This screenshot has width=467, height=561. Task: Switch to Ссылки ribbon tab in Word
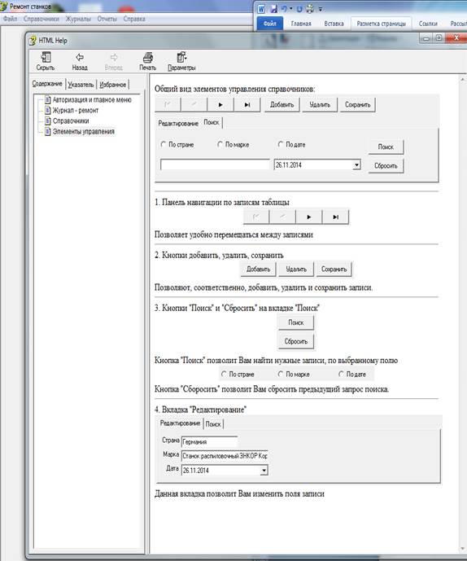pyautogui.click(x=428, y=24)
